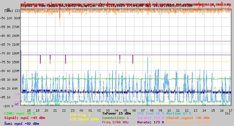Viewport: 234px width, 126px height.
Task: Click the green Connections 1 label
Action: [x=115, y=118]
